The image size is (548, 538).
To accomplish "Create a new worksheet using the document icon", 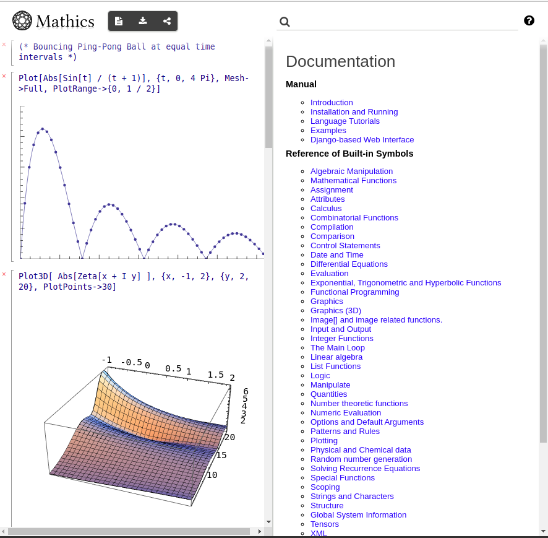I will [119, 20].
